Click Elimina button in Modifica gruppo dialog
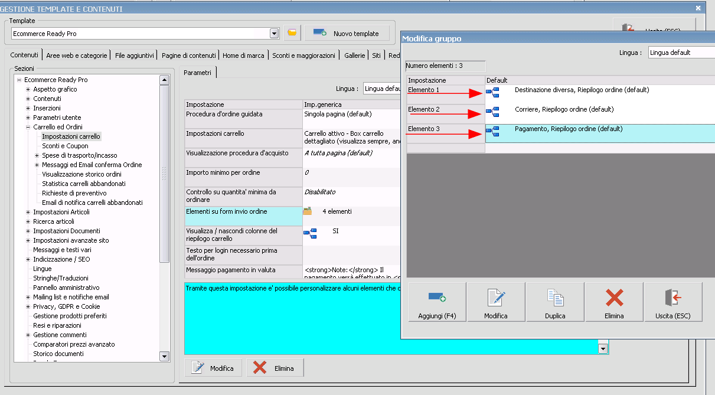The image size is (715, 395). pos(614,302)
